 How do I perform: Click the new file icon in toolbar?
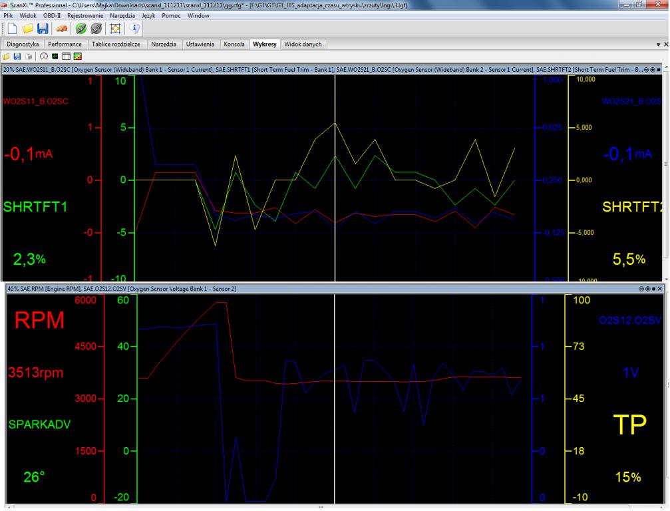point(13,29)
